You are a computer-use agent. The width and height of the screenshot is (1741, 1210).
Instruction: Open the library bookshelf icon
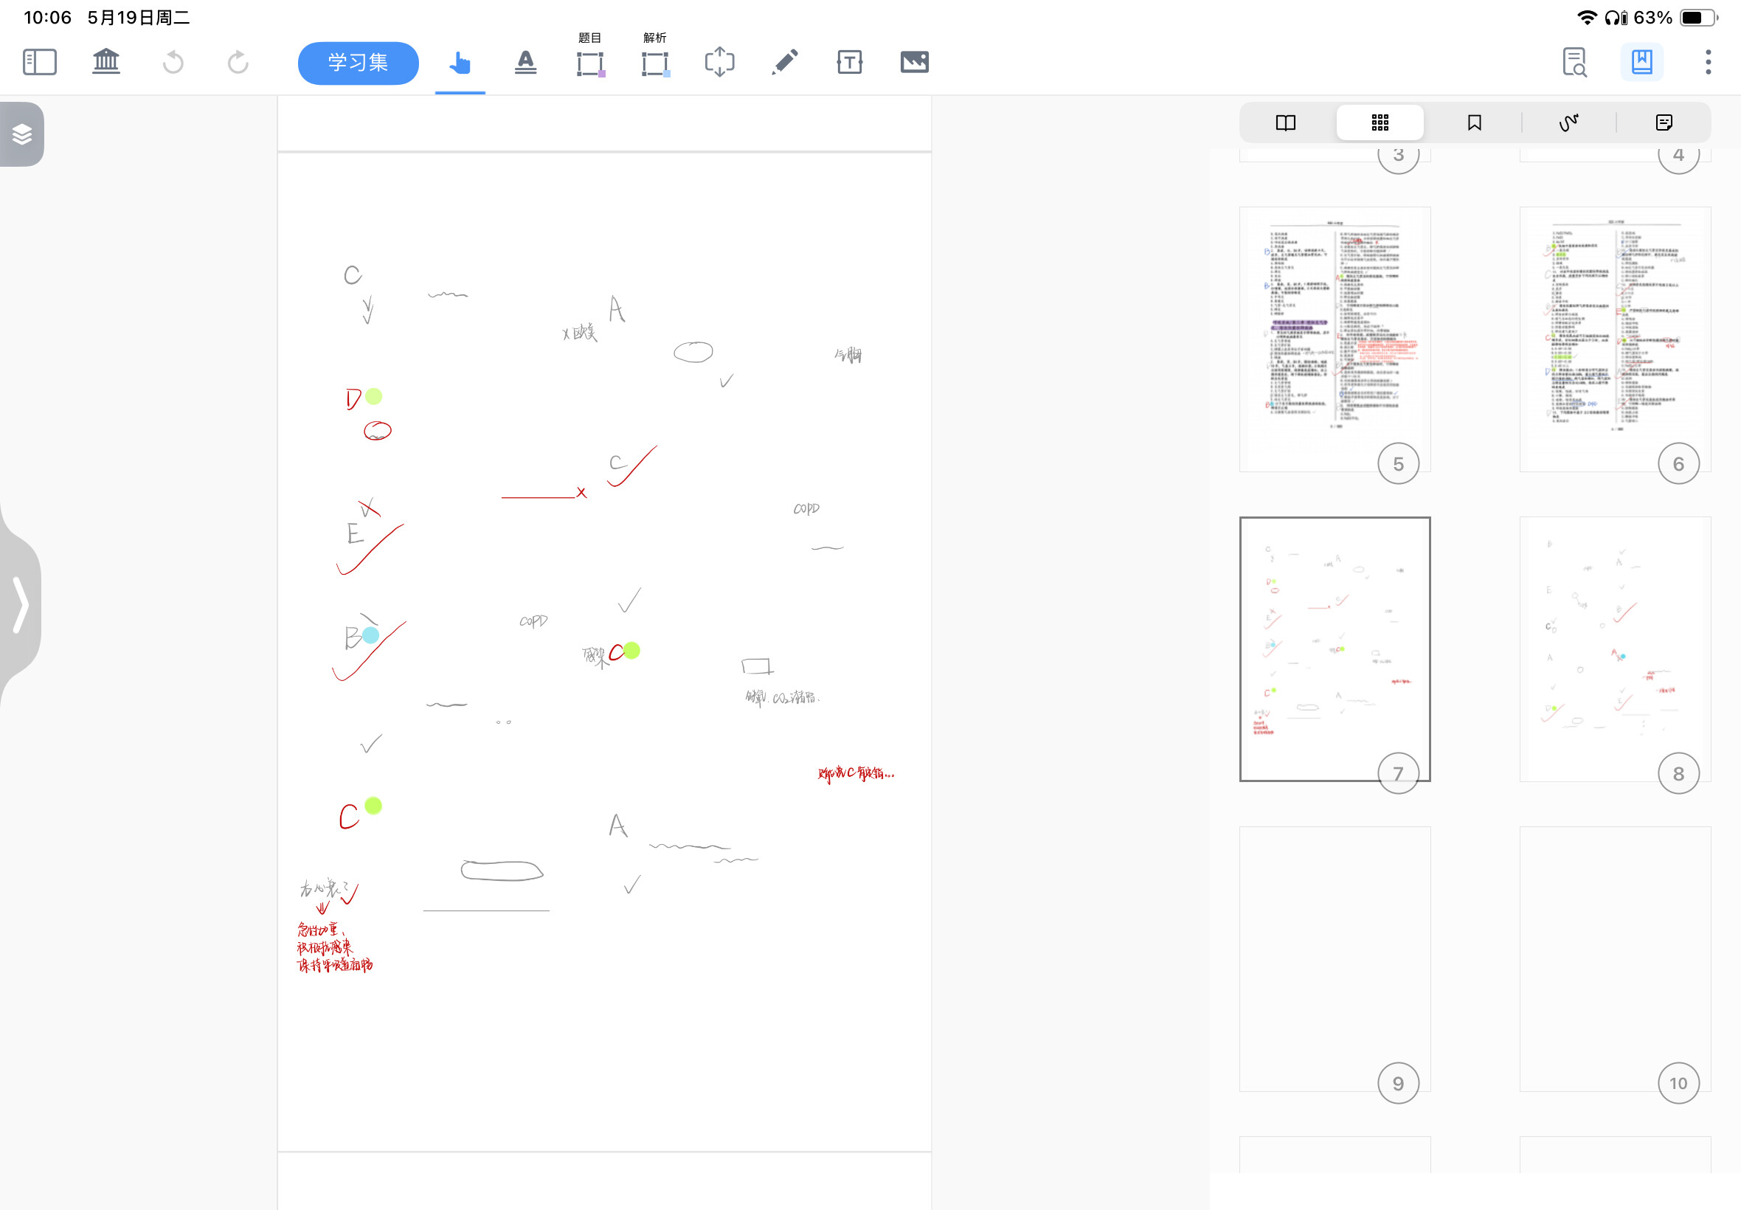point(106,62)
